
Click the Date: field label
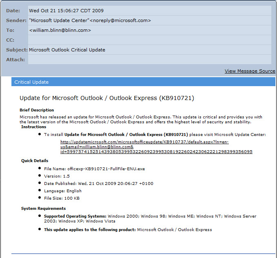point(13,11)
